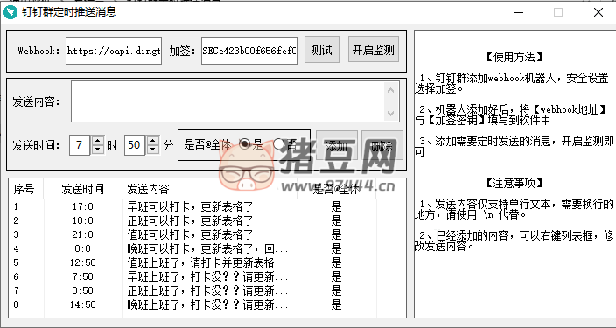The width and height of the screenshot is (616, 328).
Task: Click the 【使用方法】 heading text
Action: click(514, 58)
